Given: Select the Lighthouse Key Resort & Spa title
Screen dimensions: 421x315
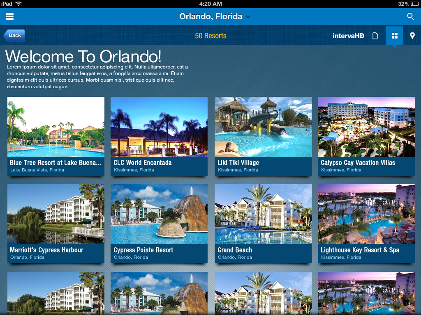Looking at the screenshot, I should tap(360, 250).
